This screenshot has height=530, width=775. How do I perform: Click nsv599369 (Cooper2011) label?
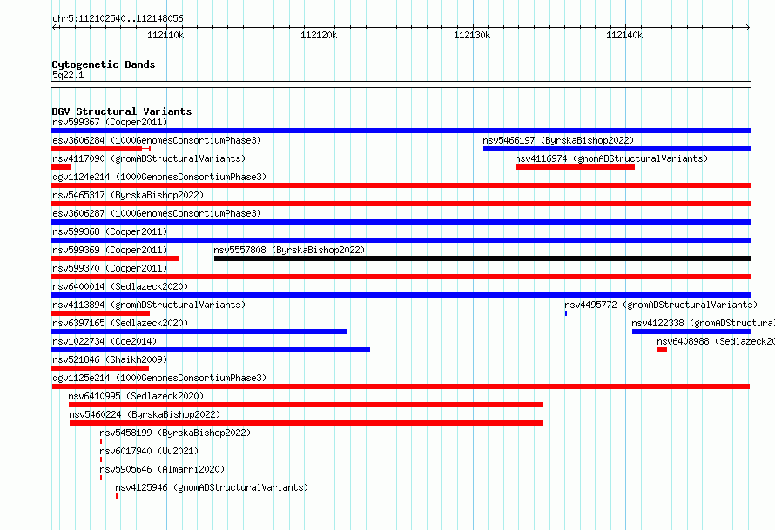pos(110,250)
